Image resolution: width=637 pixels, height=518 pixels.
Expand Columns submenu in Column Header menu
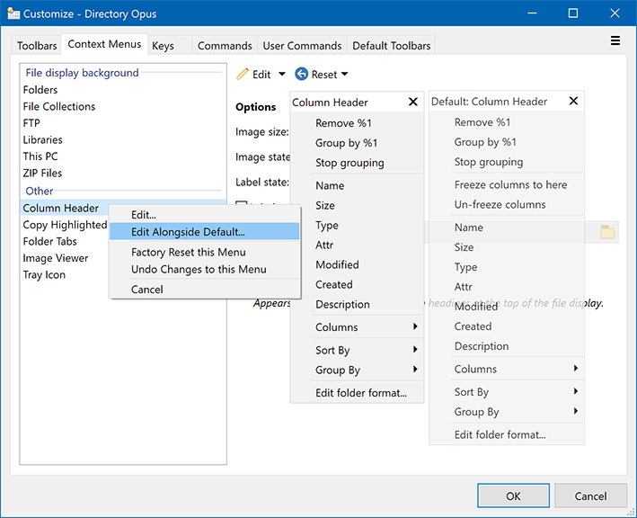(x=415, y=326)
